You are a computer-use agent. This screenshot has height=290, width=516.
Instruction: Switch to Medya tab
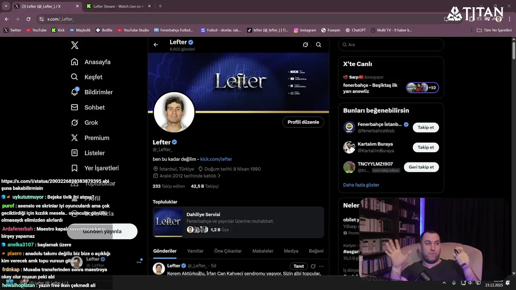[x=291, y=251]
